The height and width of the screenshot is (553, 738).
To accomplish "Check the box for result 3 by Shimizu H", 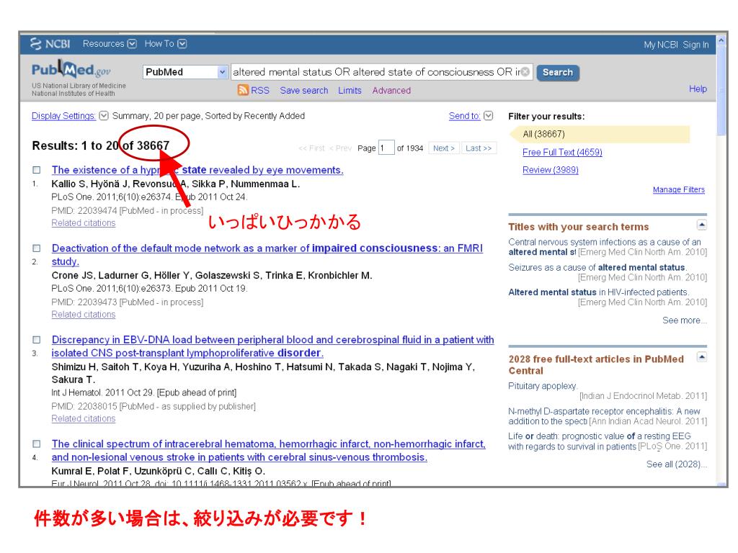I will [x=36, y=340].
